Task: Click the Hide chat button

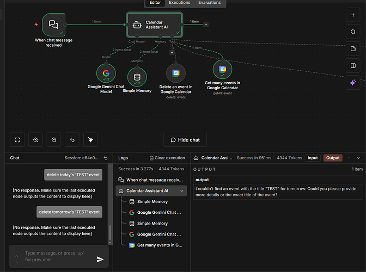Action: click(185, 140)
